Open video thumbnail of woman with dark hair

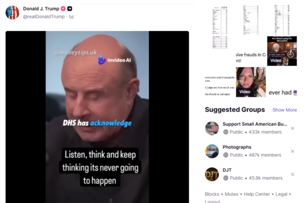251,82
